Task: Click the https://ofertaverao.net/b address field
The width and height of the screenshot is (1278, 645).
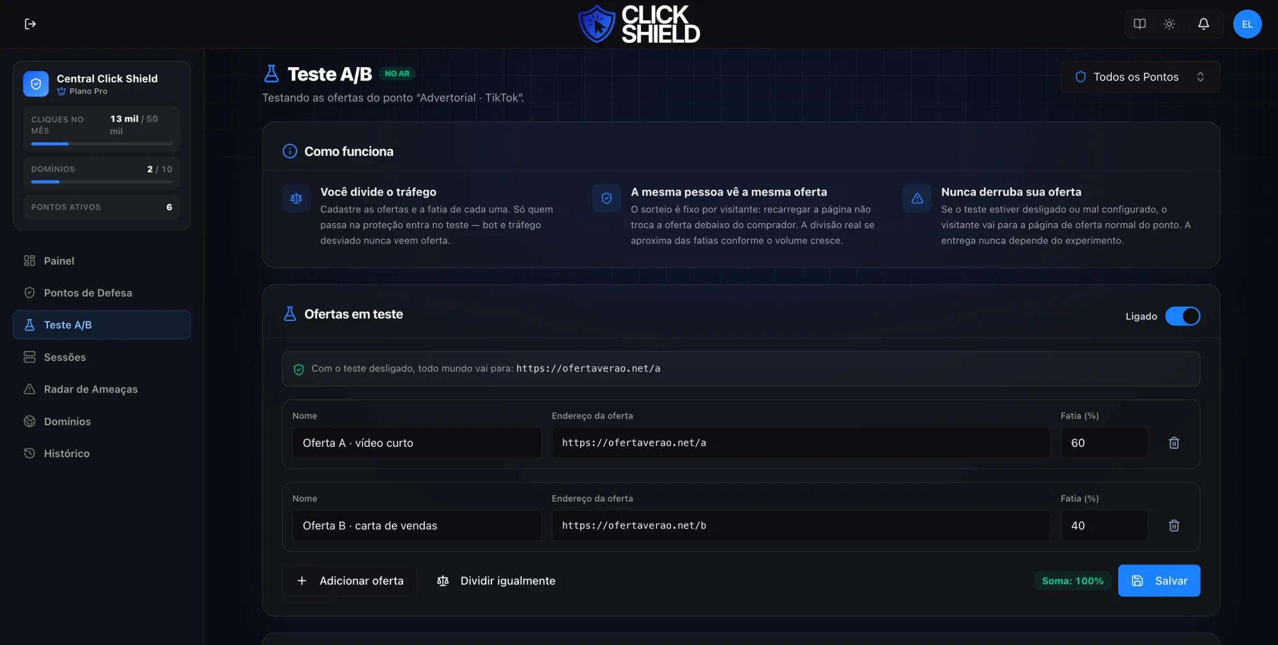Action: coord(801,525)
